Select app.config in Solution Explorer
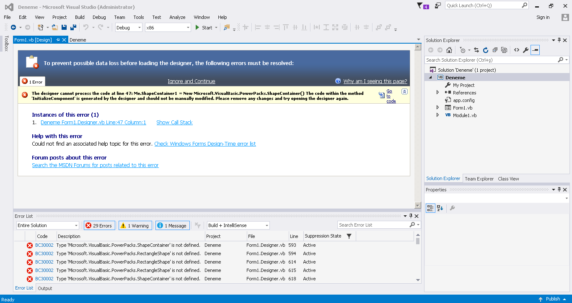This screenshot has height=303, width=572. point(463,100)
